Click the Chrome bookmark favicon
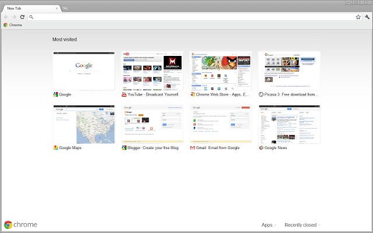Viewport: 373px width, 233px height. coord(5,25)
